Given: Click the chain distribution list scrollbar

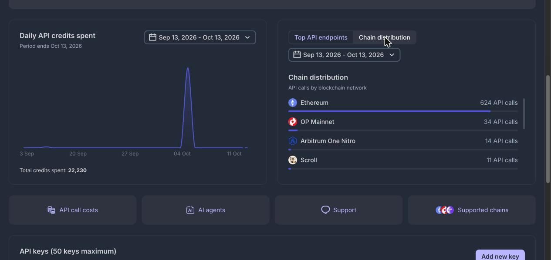Looking at the screenshot, I should 524,113.
